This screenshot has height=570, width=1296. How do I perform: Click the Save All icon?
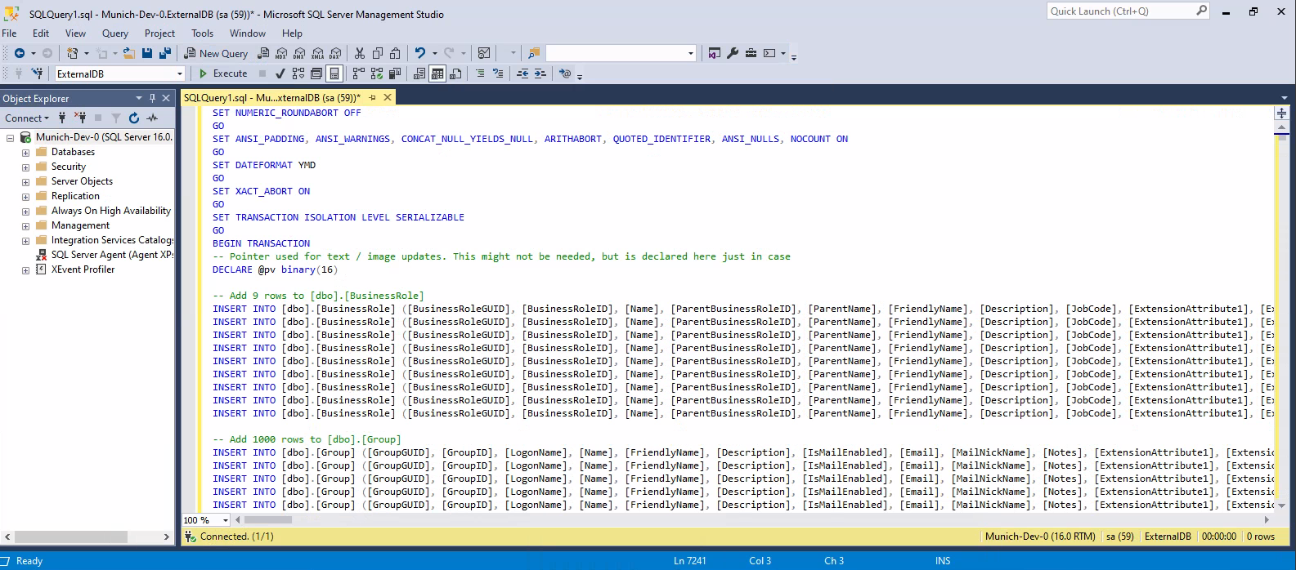165,53
